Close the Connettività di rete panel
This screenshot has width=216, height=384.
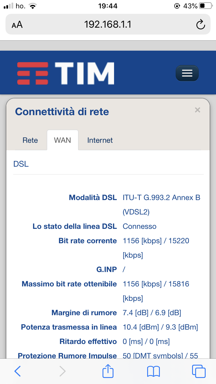point(197,110)
